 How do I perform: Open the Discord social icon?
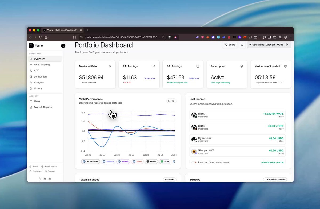pos(45,179)
